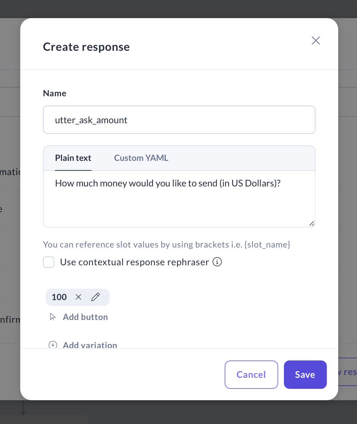Click the Add button text link
Screen dimensions: 357x424
click(x=85, y=317)
